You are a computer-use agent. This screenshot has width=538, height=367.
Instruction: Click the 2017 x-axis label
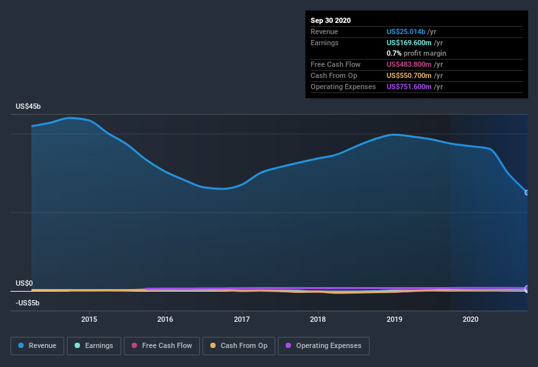click(x=242, y=319)
